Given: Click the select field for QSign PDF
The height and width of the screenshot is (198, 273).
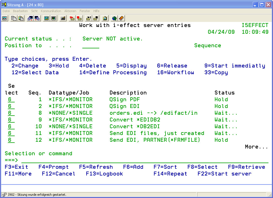Looking at the screenshot, I should (11, 100).
